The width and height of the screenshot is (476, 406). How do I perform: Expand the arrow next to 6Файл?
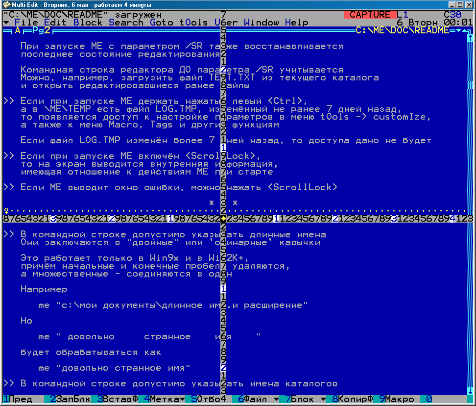pos(276,399)
